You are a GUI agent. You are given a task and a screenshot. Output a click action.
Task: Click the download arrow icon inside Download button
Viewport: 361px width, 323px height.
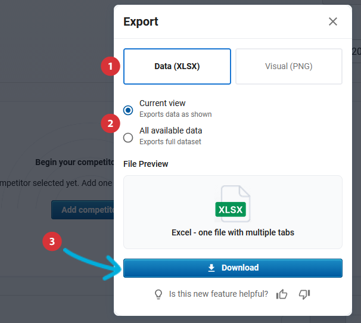(211, 268)
